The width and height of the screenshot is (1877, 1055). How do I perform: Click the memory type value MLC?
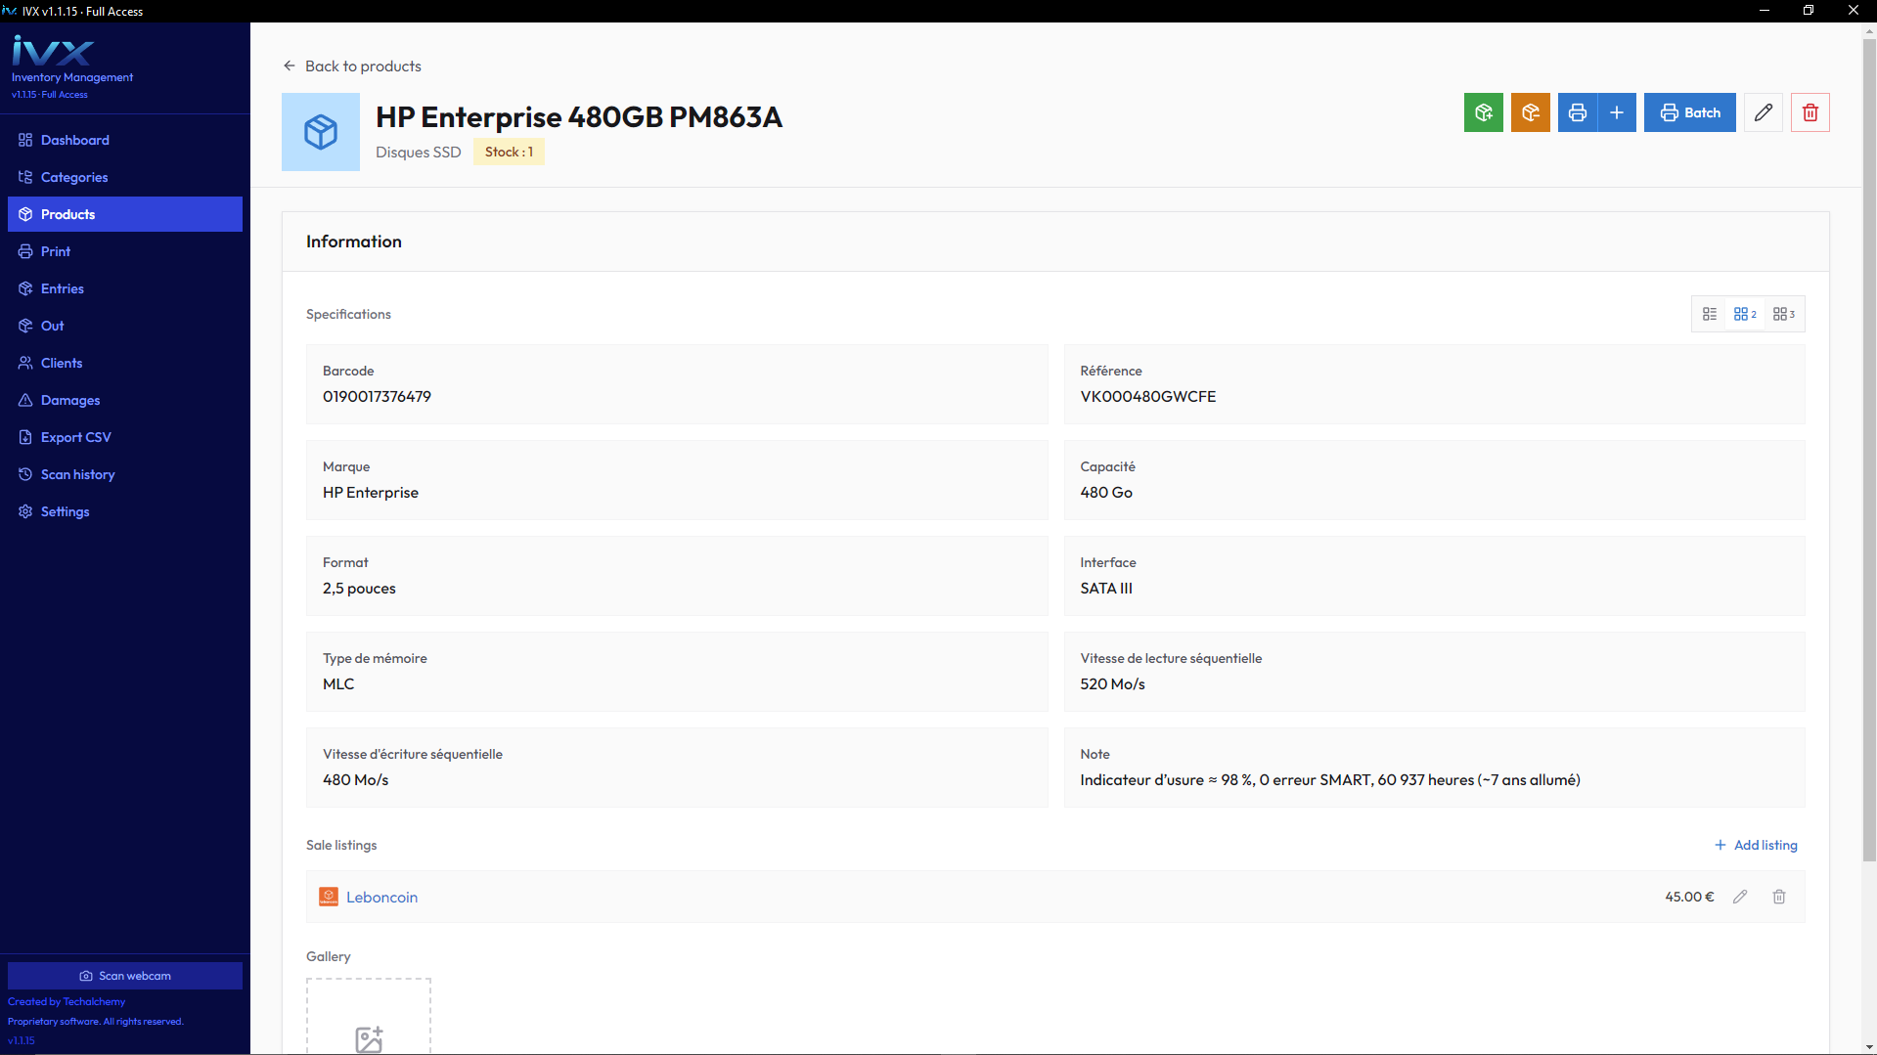point(338,683)
